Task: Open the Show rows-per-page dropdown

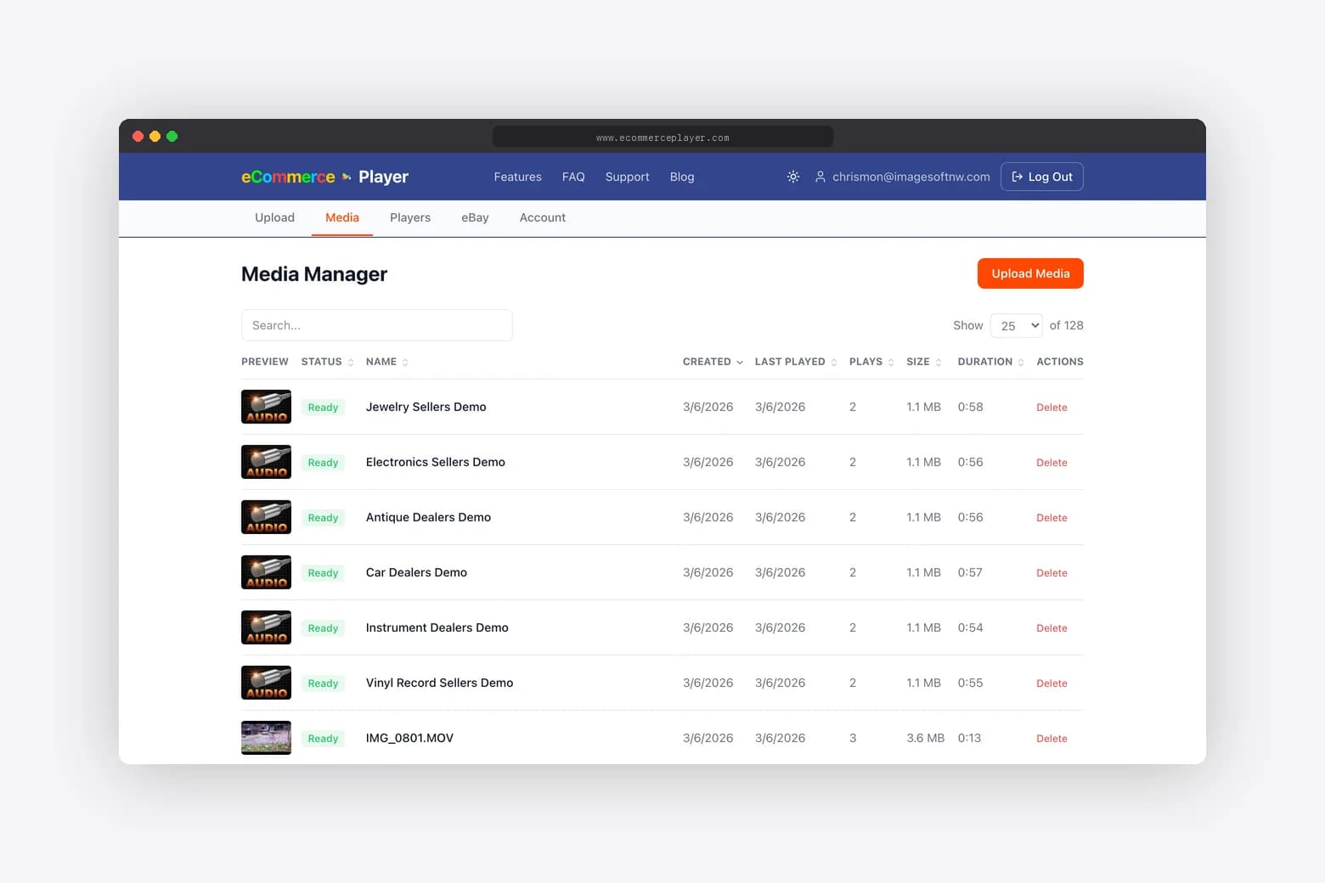Action: click(1016, 325)
